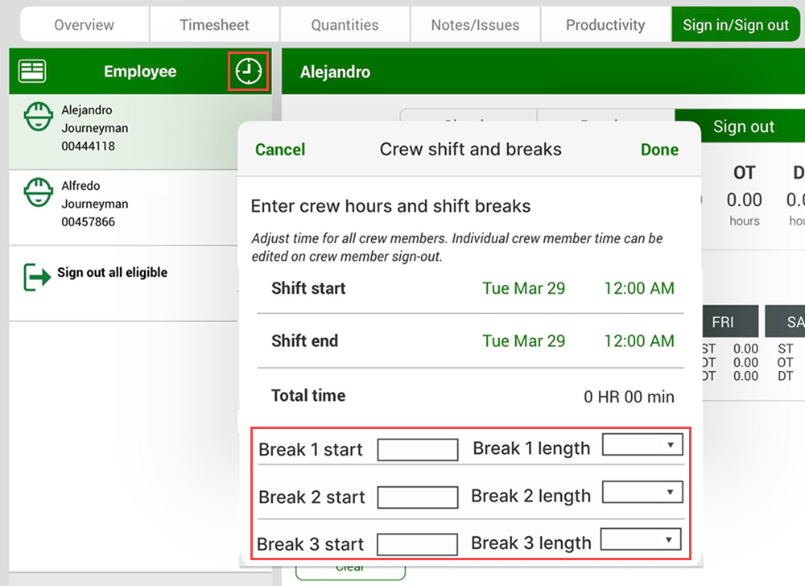Switch to the Productivity tab
Screen dimensions: 805x586
606,25
